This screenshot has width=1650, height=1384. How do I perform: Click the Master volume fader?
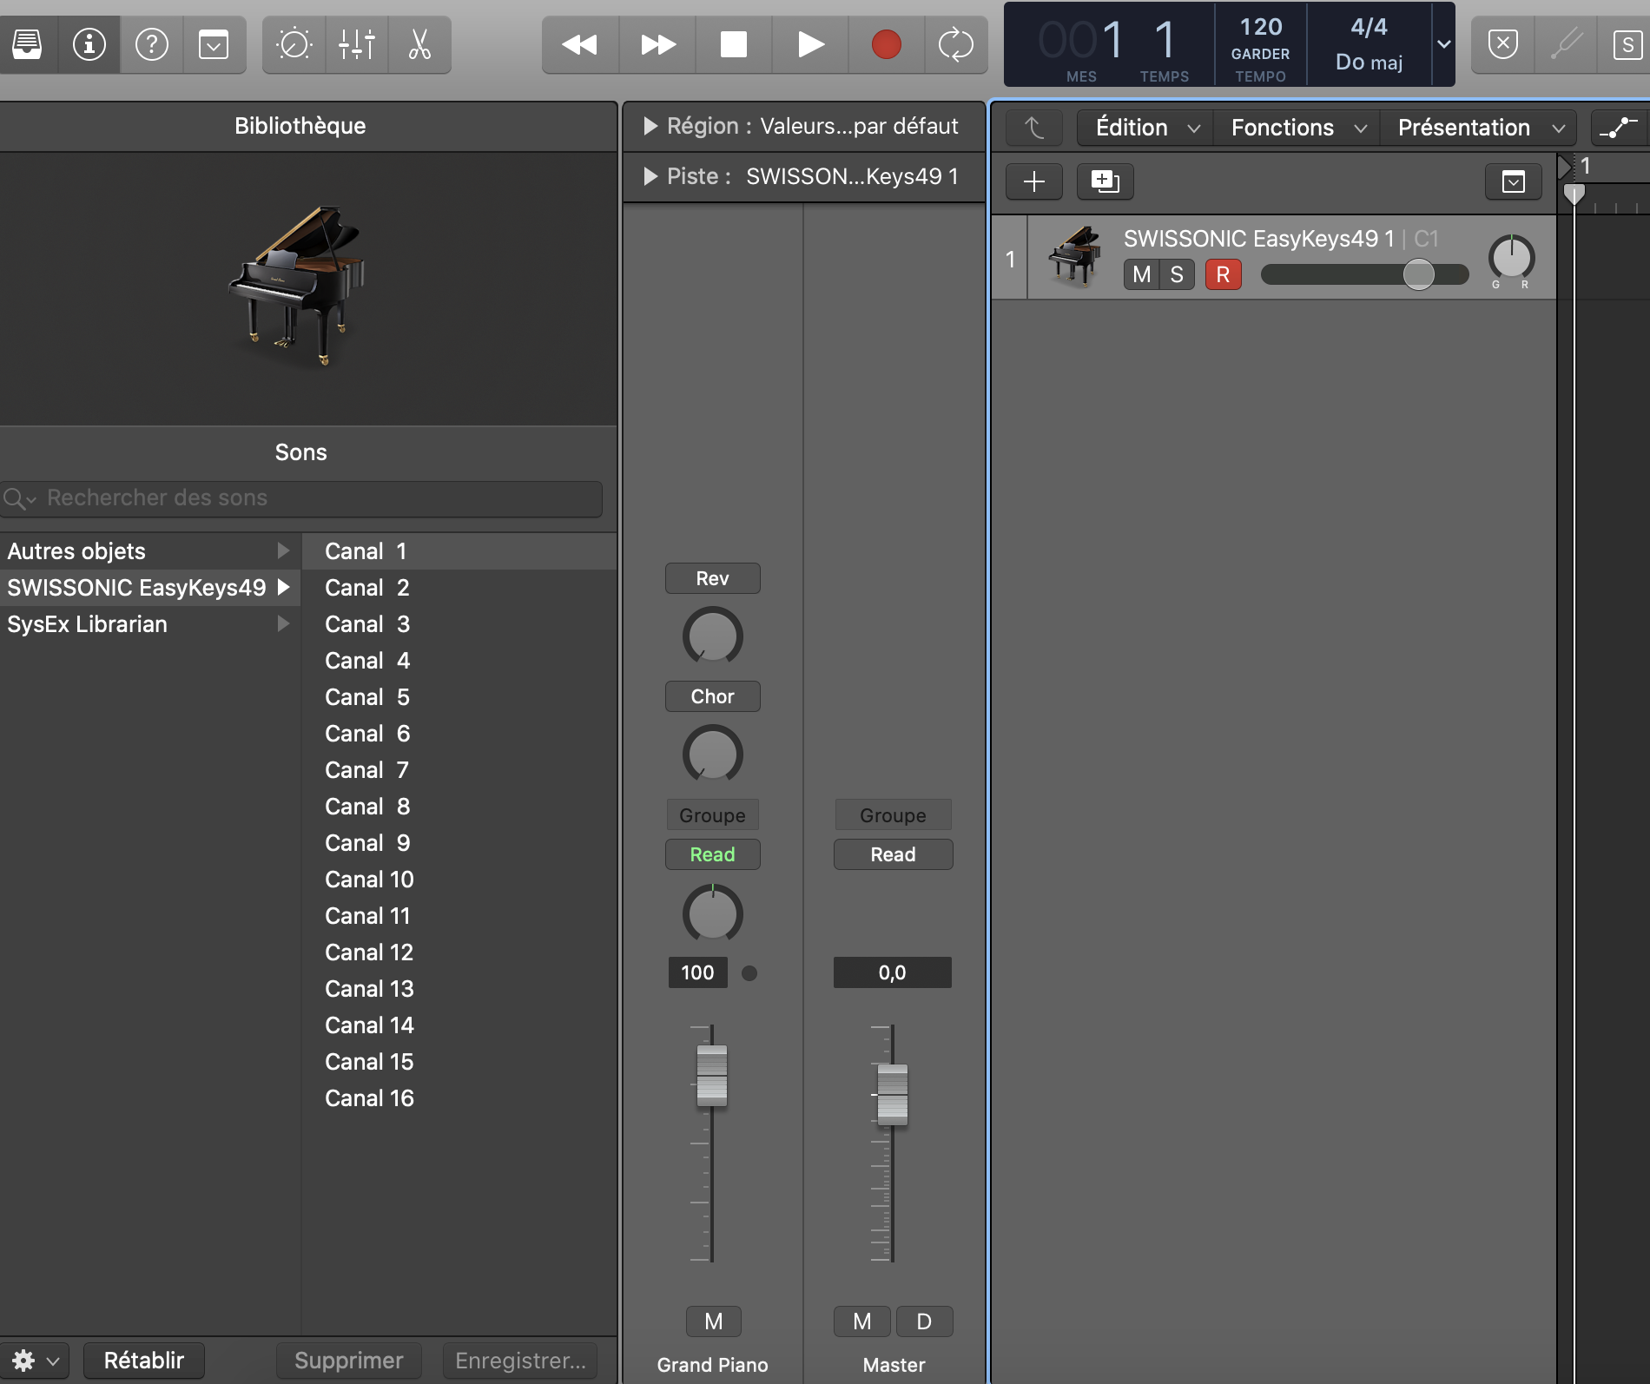pyautogui.click(x=893, y=1095)
